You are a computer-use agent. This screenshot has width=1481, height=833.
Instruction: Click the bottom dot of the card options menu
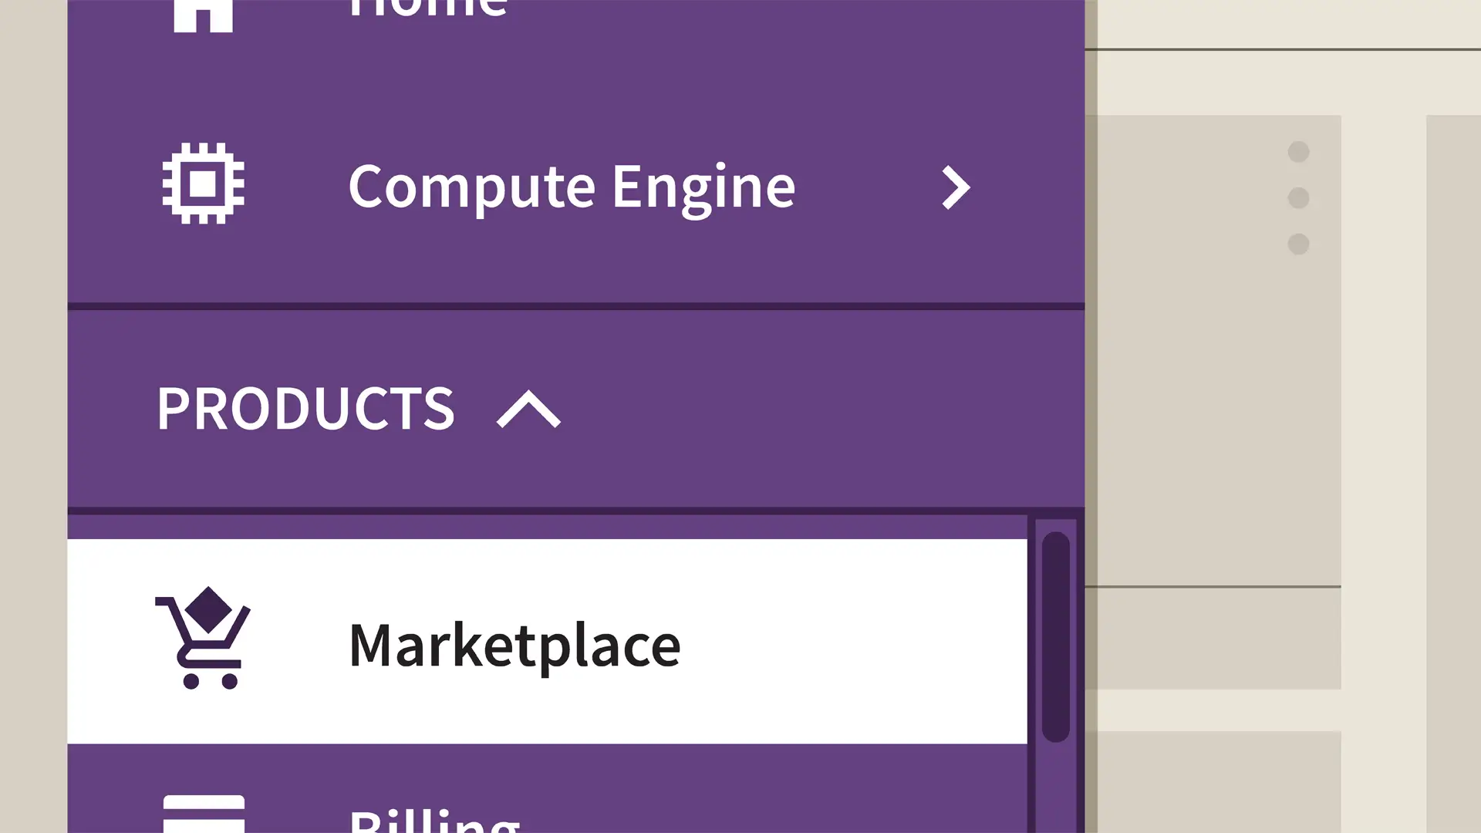[1298, 244]
